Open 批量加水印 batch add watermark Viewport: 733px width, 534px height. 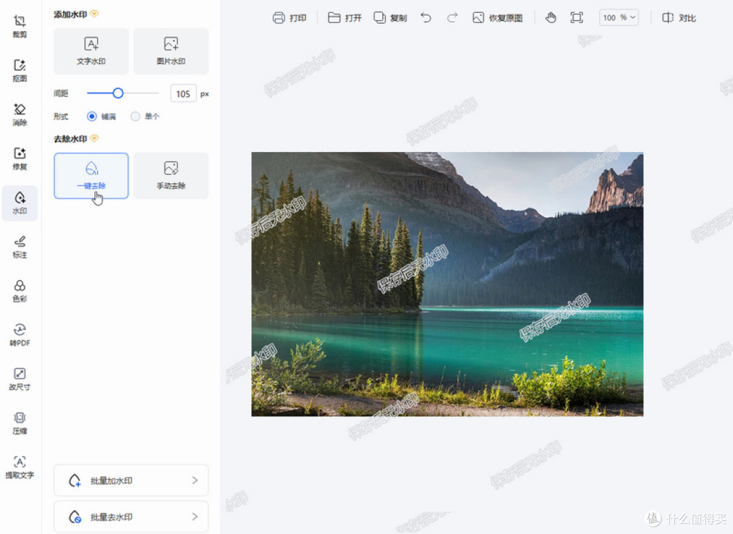pos(132,480)
